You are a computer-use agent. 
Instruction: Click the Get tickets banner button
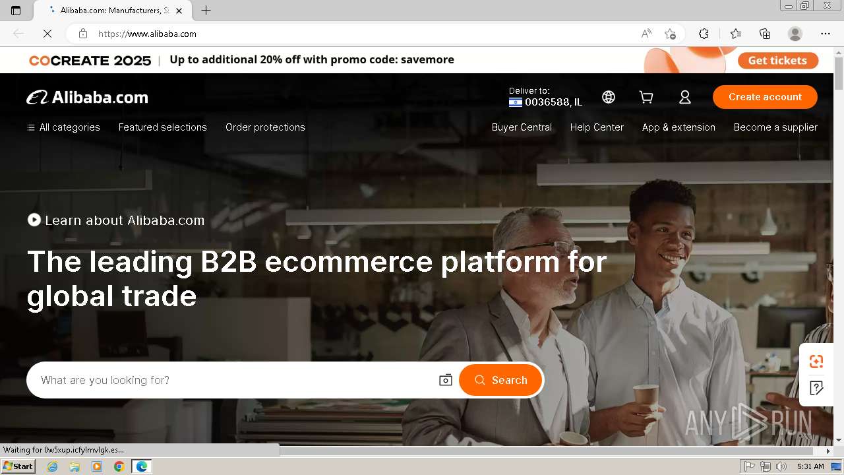777,60
